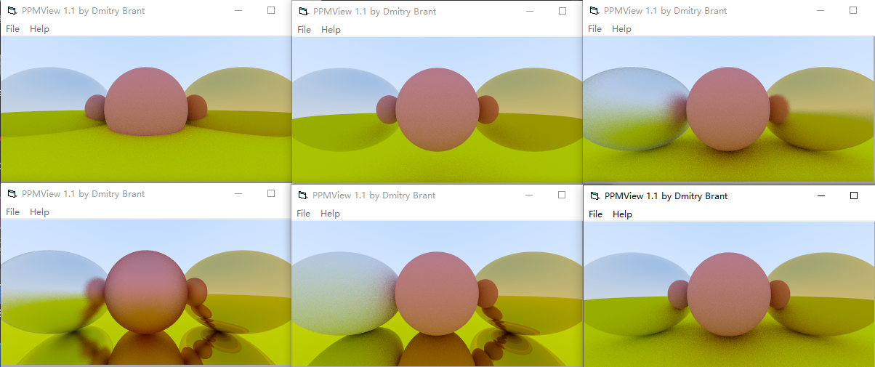
Task: Open File menu in bottom-middle PPMView window
Action: (303, 213)
